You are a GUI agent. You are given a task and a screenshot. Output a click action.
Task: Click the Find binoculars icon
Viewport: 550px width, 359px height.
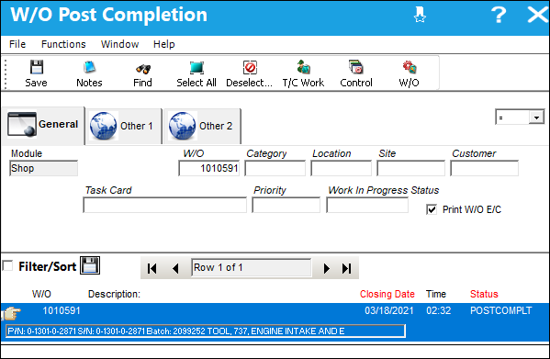[142, 68]
